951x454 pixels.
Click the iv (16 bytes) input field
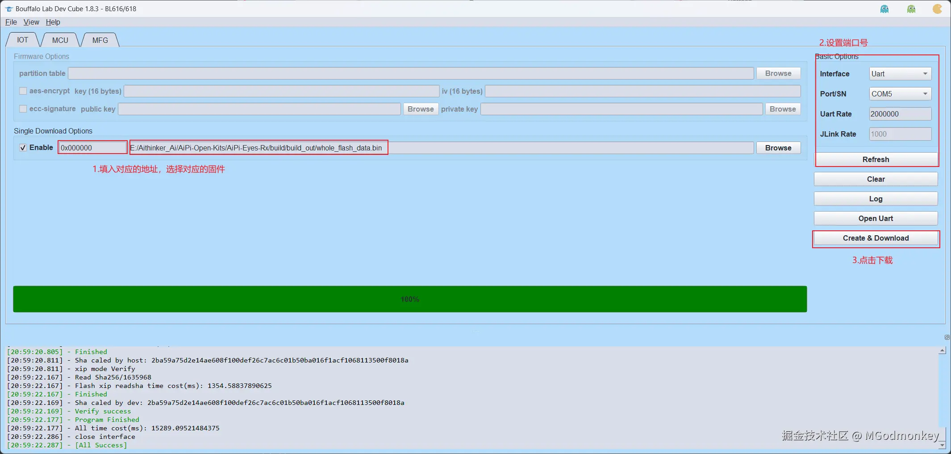tap(642, 91)
